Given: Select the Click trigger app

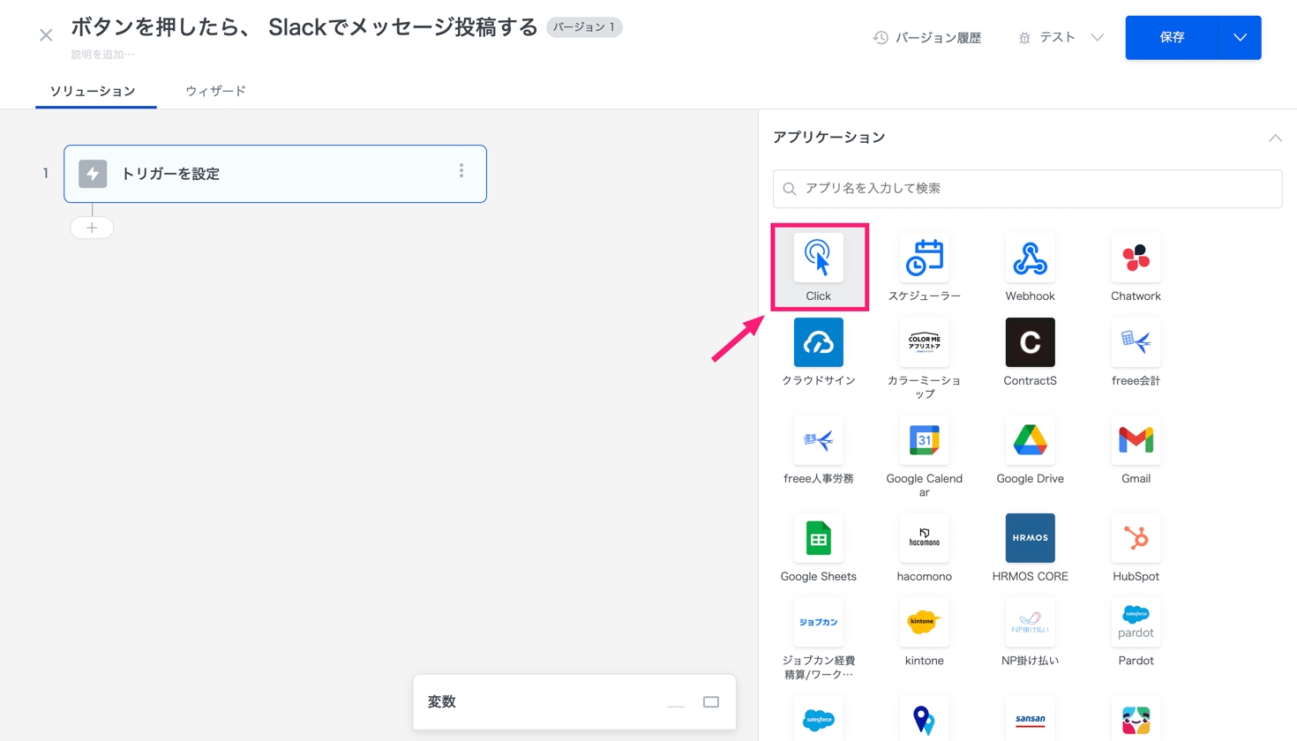Looking at the screenshot, I should click(x=818, y=258).
